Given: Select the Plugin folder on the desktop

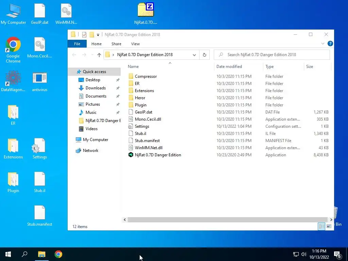Looking at the screenshot, I should point(13,182).
